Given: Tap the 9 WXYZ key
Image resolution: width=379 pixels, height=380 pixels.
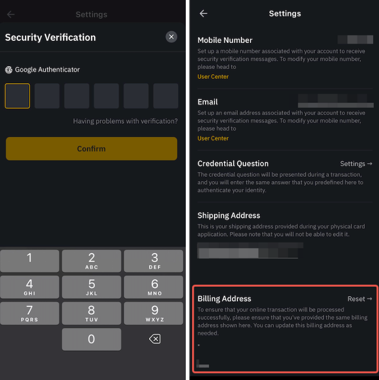Looking at the screenshot, I should [x=153, y=313].
